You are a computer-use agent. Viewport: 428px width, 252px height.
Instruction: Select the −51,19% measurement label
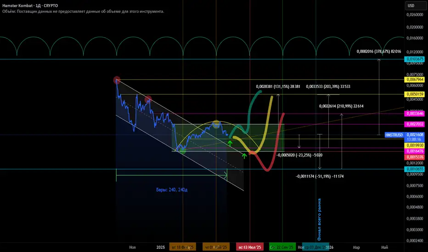tap(320, 176)
